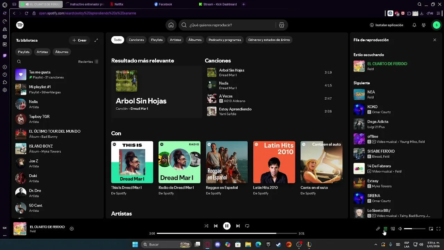The height and width of the screenshot is (250, 444).
Task: Open Canta en el auto playlist
Action: (x=321, y=168)
